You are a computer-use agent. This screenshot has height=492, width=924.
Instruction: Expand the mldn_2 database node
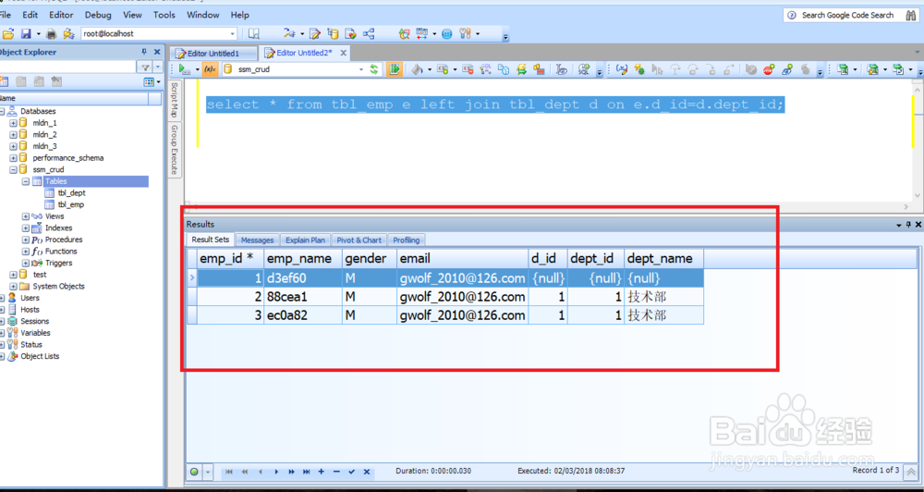[13, 134]
